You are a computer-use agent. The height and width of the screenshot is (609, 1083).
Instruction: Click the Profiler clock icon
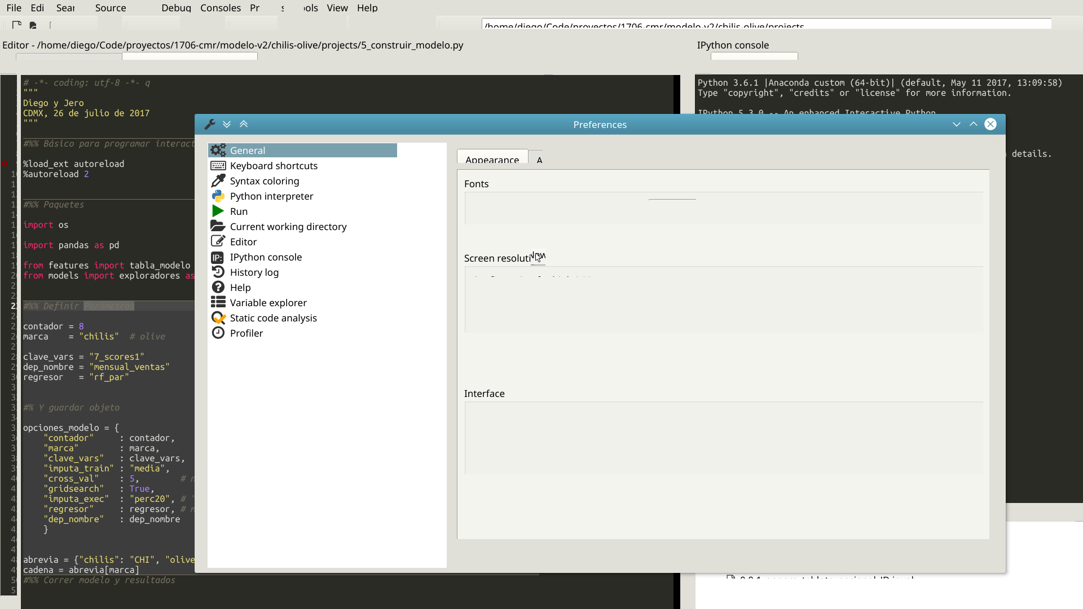(x=218, y=333)
